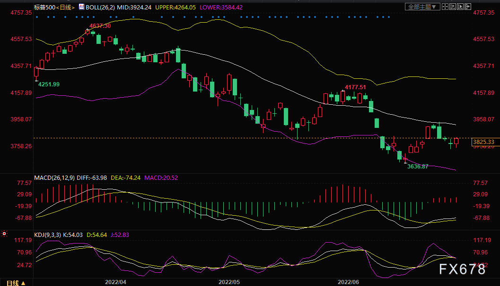This screenshot has width=500, height=286.
Task: Open the 全部主题 dropdown
Action: 422,7
